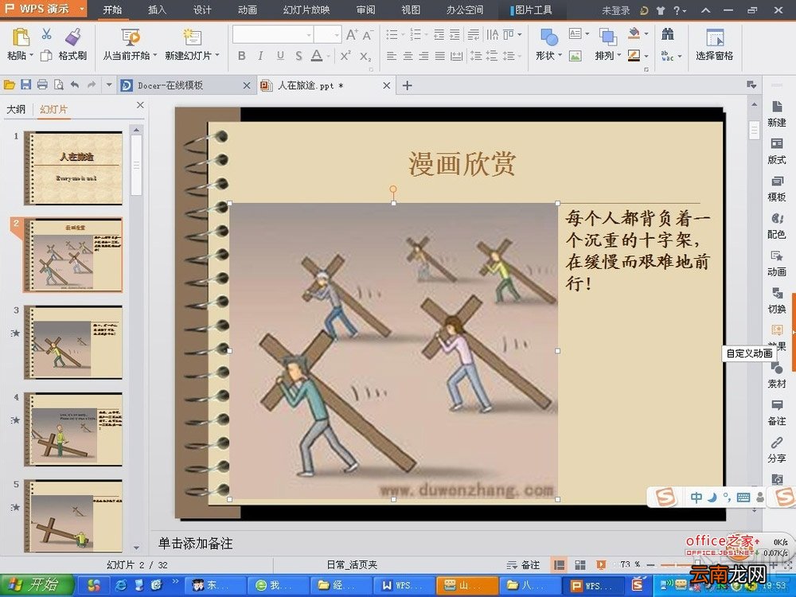
Task: Save the presentation via disk icon
Action: coord(26,85)
